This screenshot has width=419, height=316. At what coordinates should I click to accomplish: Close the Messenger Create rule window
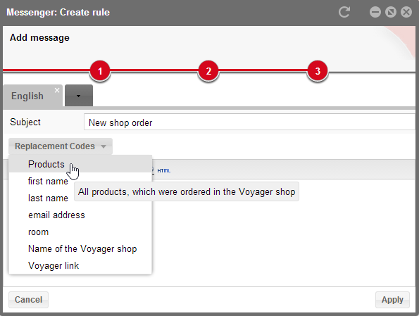click(x=406, y=12)
